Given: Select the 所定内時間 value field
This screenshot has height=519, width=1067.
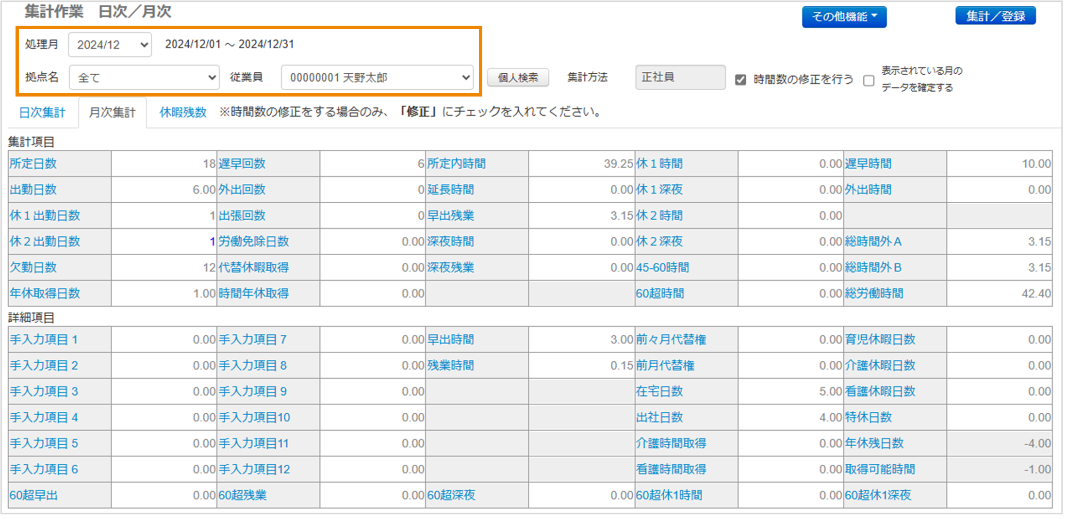Looking at the screenshot, I should click(x=581, y=164).
